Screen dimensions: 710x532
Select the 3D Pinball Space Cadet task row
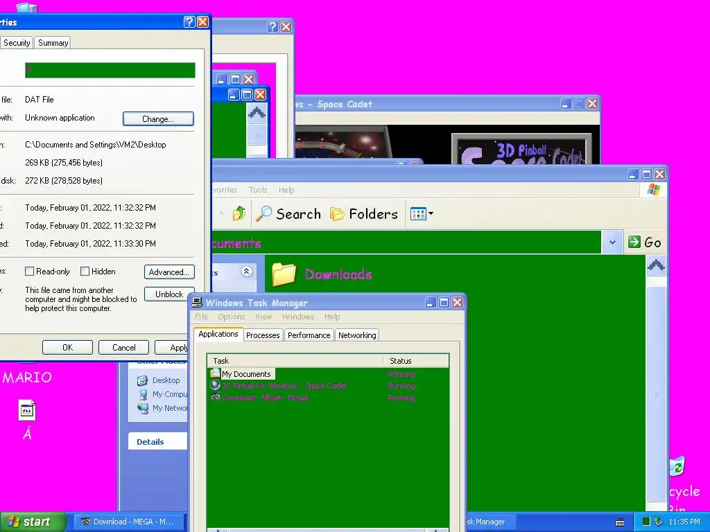pos(328,386)
